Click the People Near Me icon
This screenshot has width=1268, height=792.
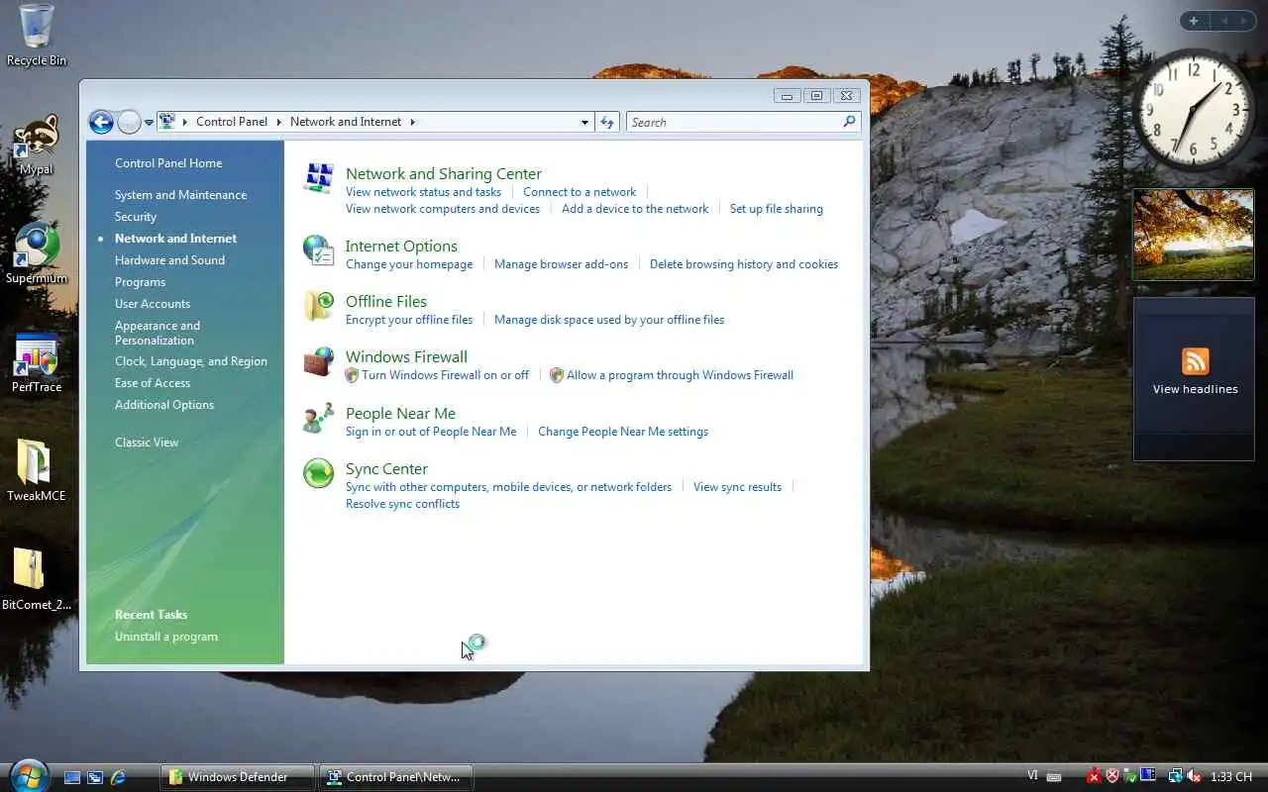tap(318, 418)
